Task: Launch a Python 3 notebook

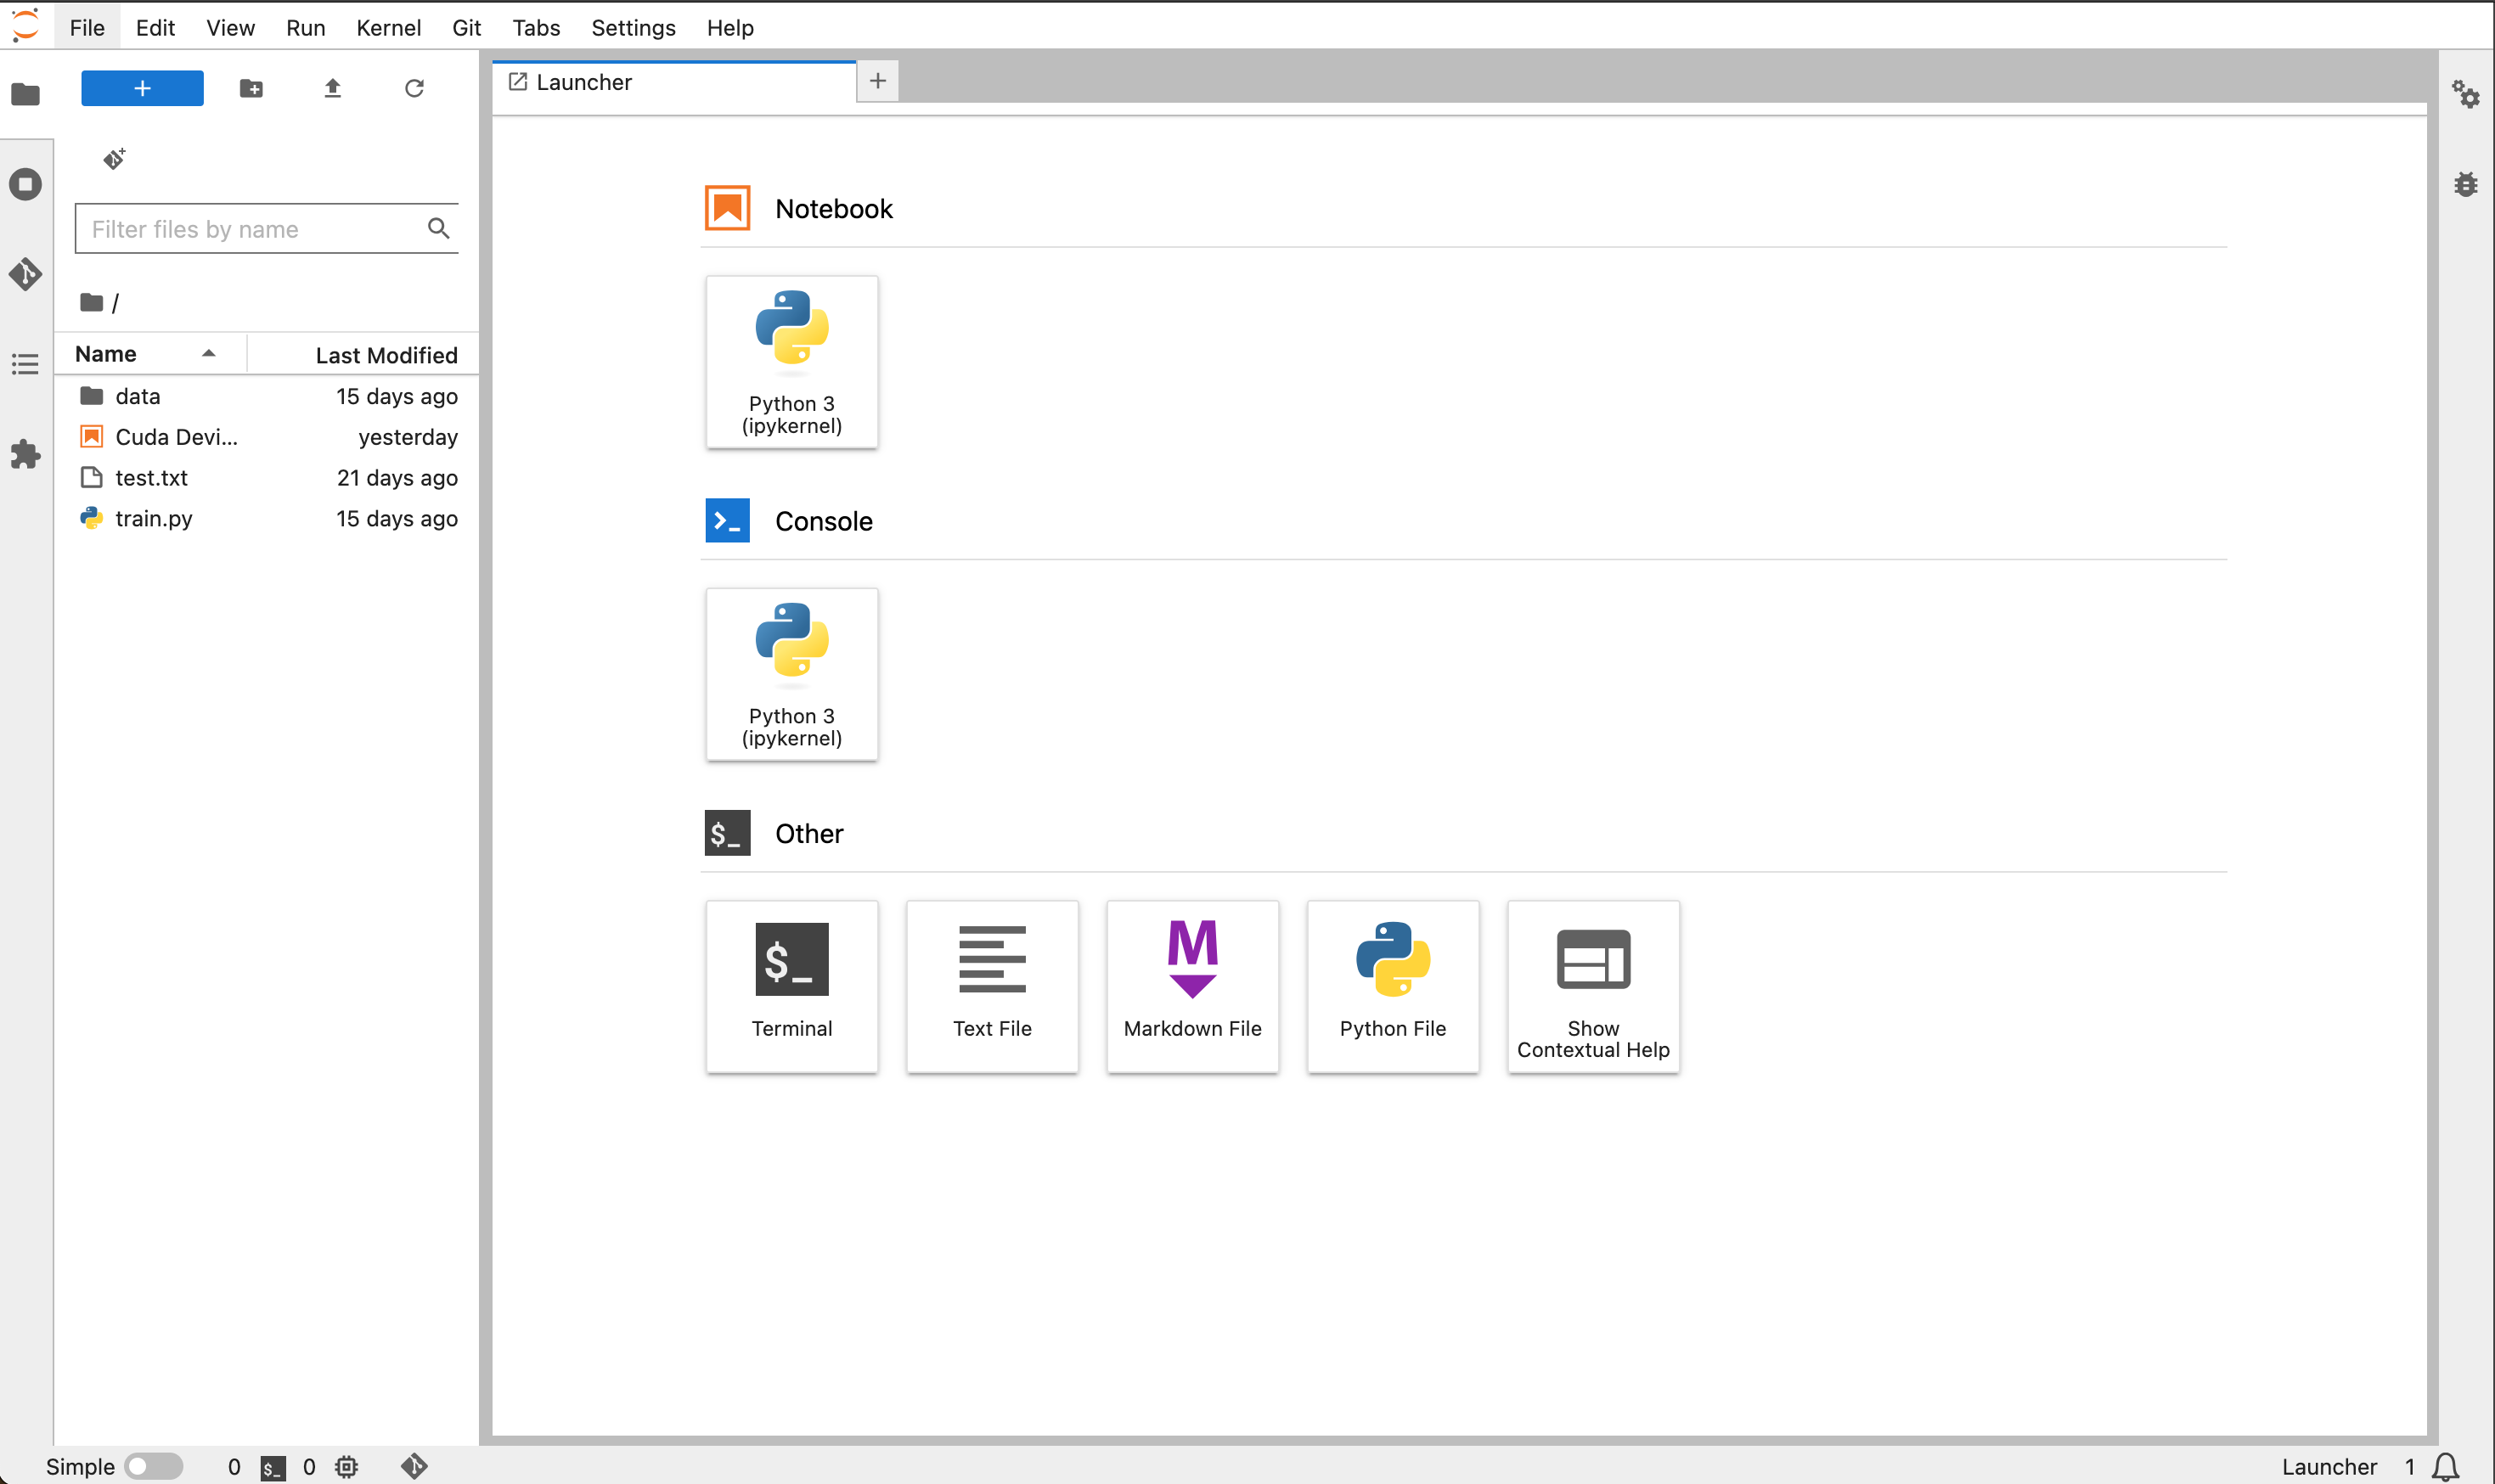Action: point(792,362)
